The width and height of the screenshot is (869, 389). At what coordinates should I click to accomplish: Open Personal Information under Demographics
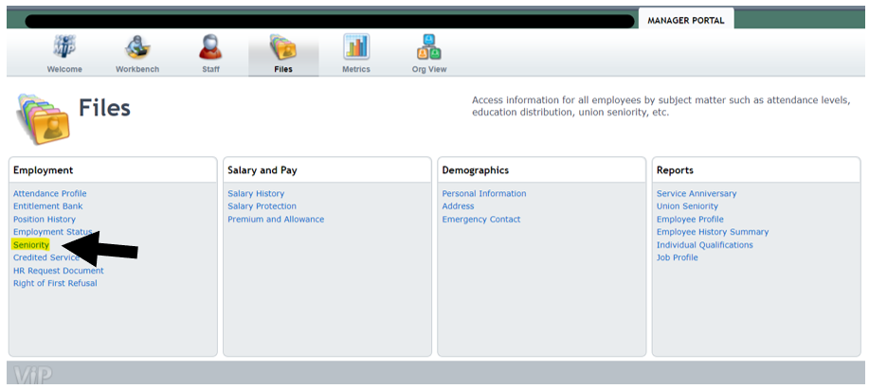[484, 194]
